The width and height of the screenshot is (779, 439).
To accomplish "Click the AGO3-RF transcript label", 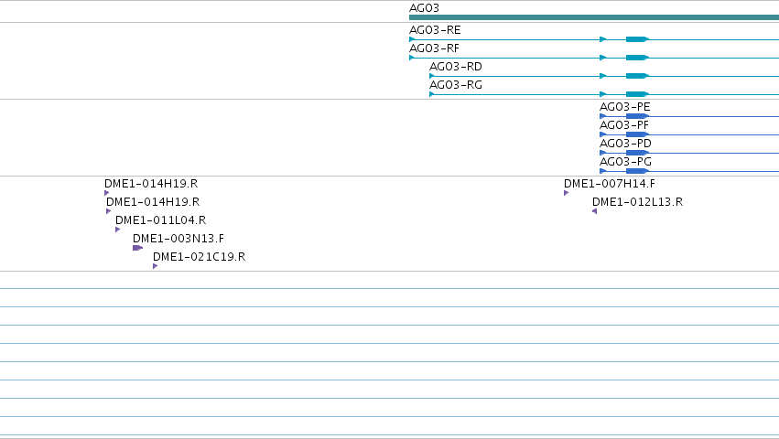I will pyautogui.click(x=434, y=48).
